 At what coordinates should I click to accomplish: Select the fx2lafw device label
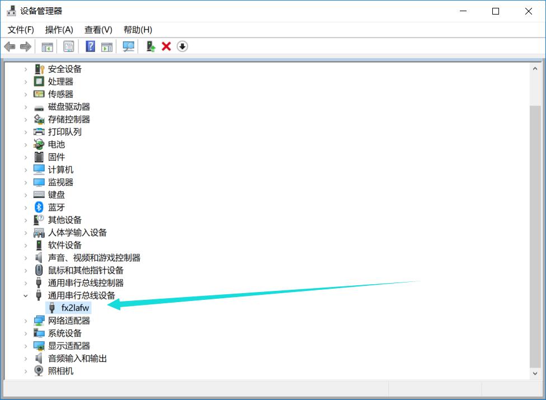pyautogui.click(x=75, y=308)
